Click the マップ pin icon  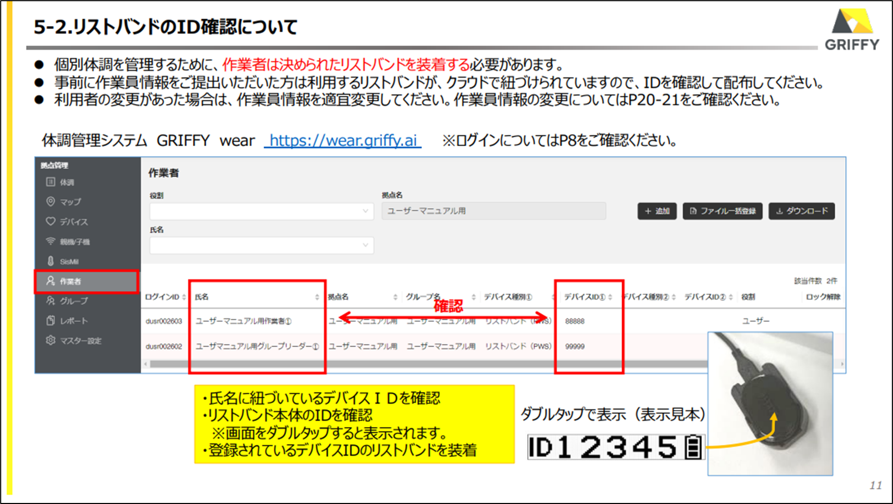coord(51,201)
